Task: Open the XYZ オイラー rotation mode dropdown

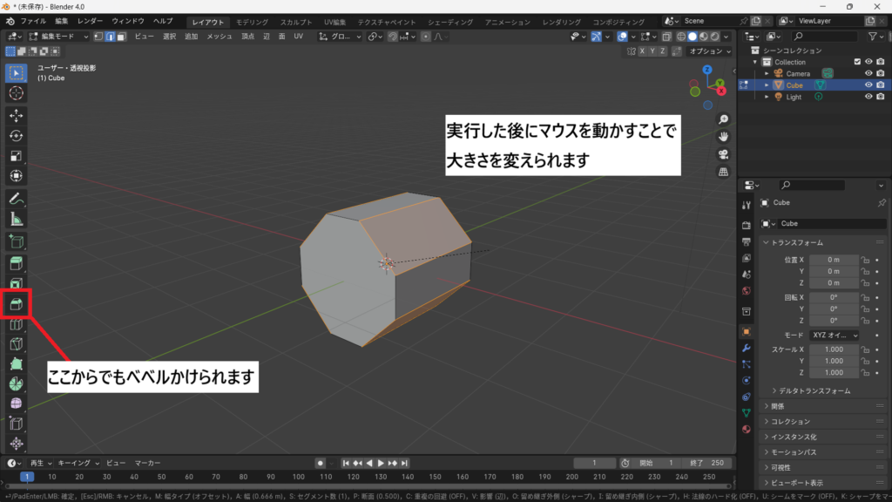Action: click(833, 335)
